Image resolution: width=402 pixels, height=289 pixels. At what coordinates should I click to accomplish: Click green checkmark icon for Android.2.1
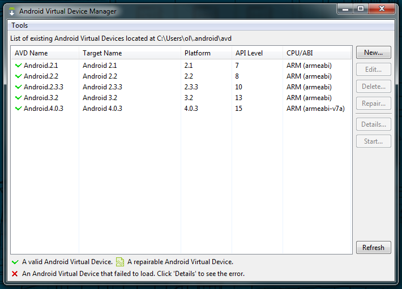coord(18,66)
